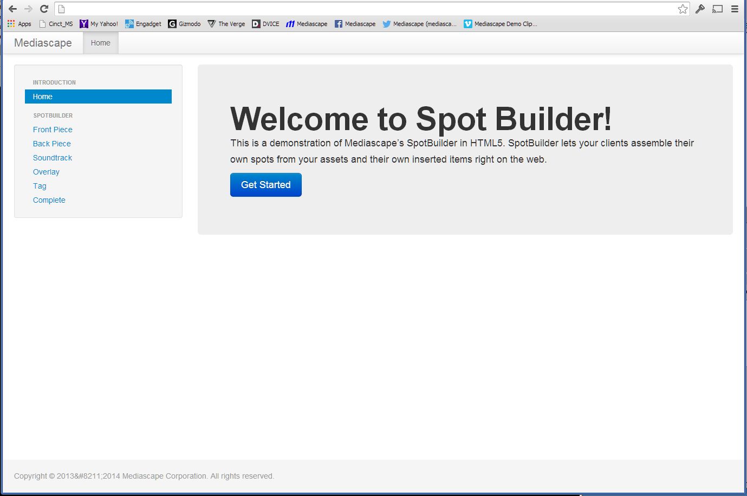Select Home in the Introduction sidebar
747x496 pixels.
(x=98, y=96)
